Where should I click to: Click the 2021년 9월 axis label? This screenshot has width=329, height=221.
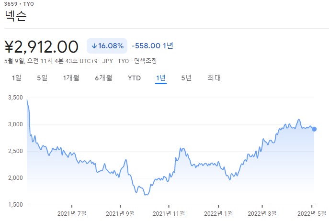pos(120,214)
